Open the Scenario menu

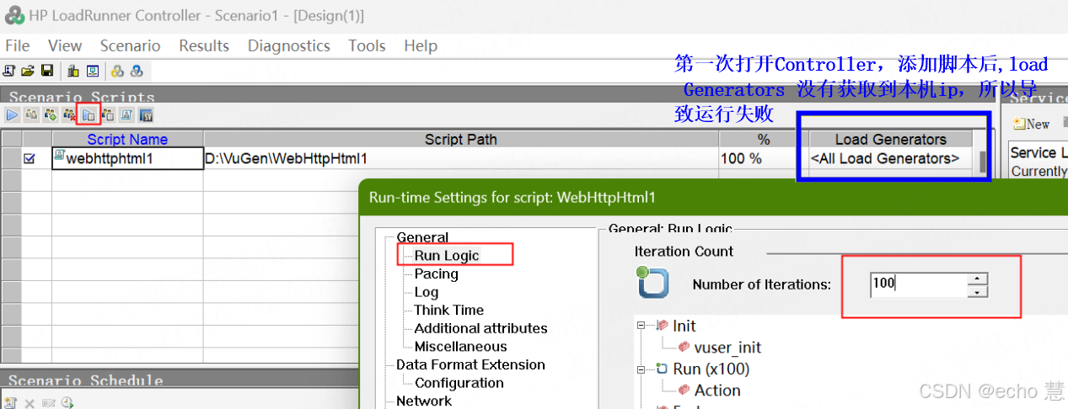[x=130, y=45]
